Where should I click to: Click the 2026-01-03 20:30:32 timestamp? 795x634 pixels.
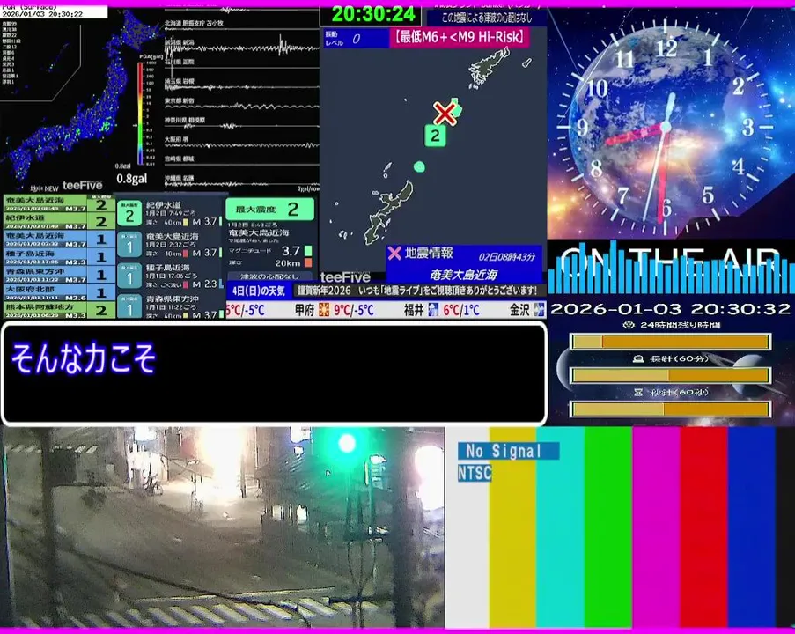tap(670, 309)
